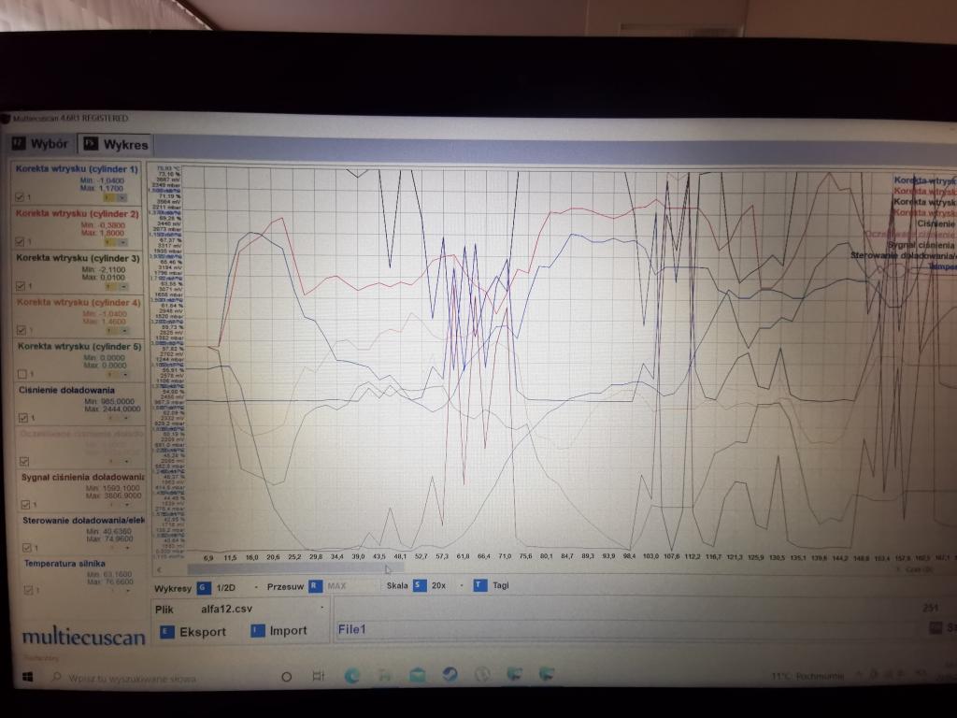Click yellow arrow button for cylinder 1
Viewport: 957px width, 718px height.
[109, 198]
